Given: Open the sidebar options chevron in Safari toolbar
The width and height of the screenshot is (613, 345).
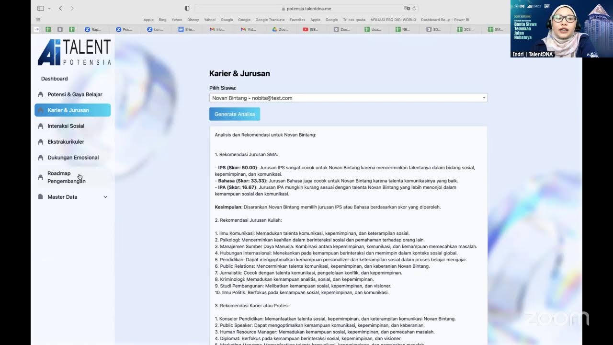Looking at the screenshot, I should tap(49, 9).
